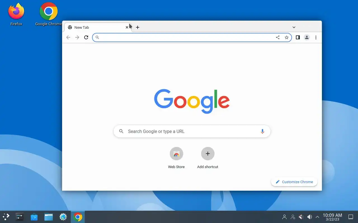Bookmark this tab with the star icon
Image resolution: width=358 pixels, height=223 pixels.
pyautogui.click(x=287, y=37)
